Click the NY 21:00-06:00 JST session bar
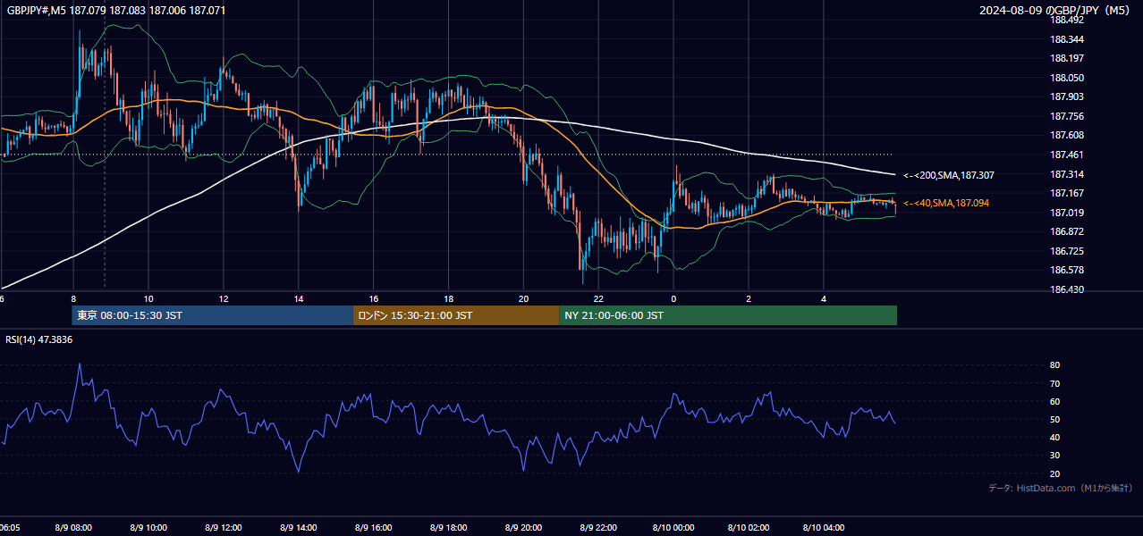This screenshot has width=1143, height=536. pos(728,315)
